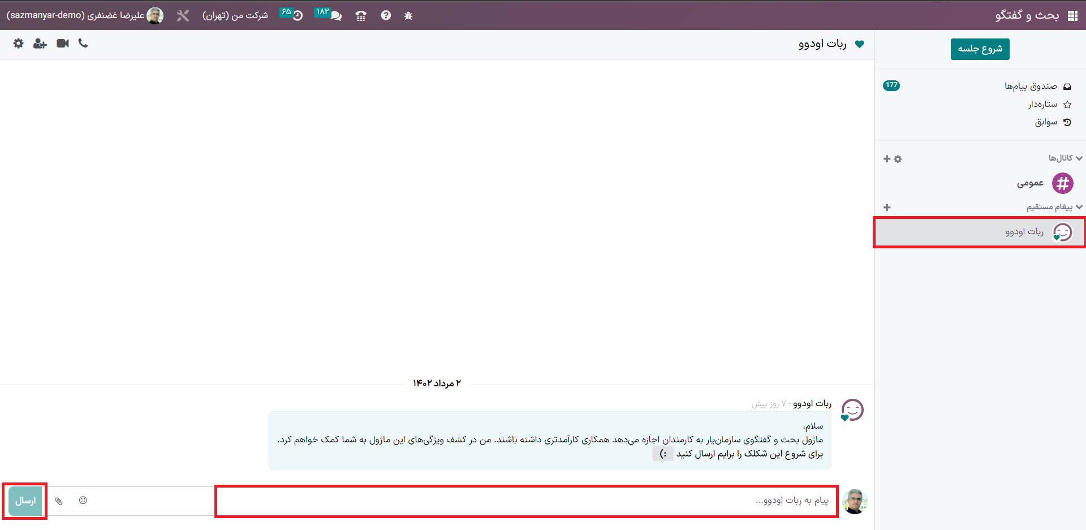Click the OdooBot avatar in sidebar
1086x530 pixels.
[x=1062, y=232]
